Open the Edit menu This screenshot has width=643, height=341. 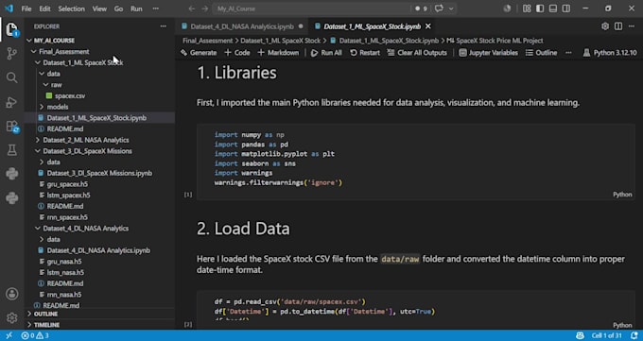coord(44,9)
